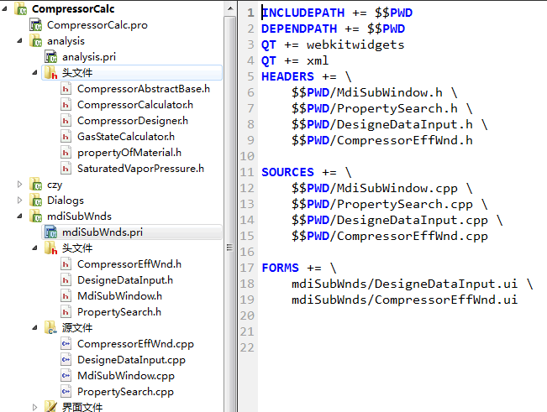The image size is (547, 412).
Task: Click the project tree scroll-up arrow
Action: [230, 8]
